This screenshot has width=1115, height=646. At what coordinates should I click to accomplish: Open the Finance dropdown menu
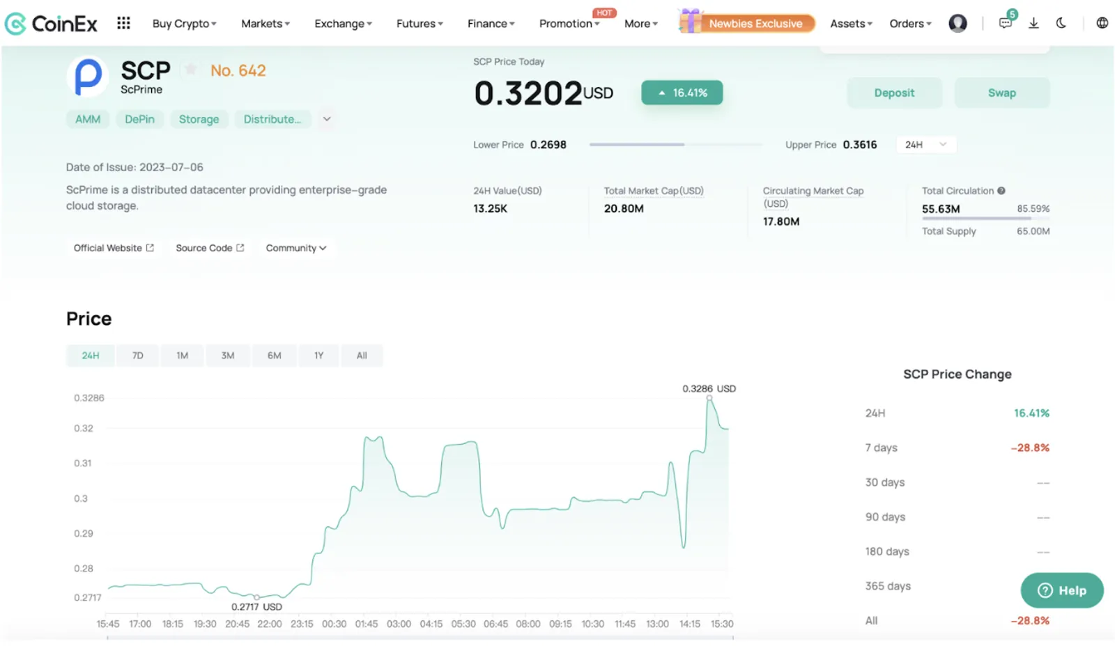point(491,24)
